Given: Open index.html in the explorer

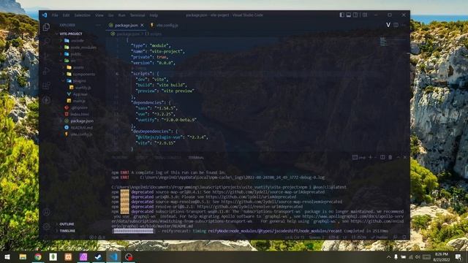Looking at the screenshot, I should pyautogui.click(x=80, y=114).
